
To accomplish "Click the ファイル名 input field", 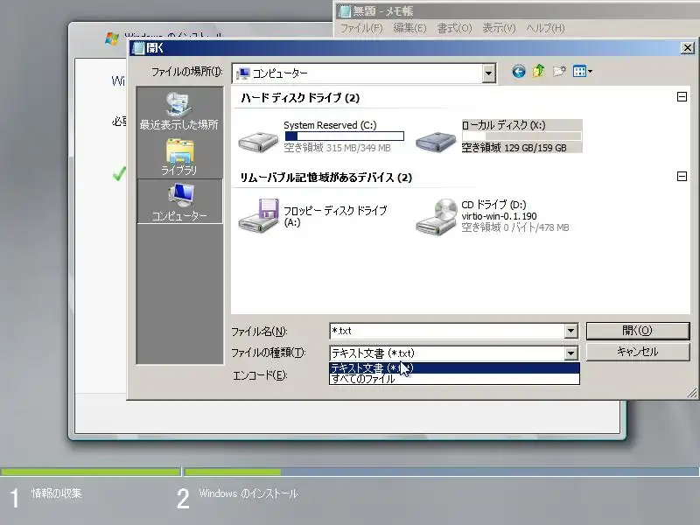I will (447, 331).
